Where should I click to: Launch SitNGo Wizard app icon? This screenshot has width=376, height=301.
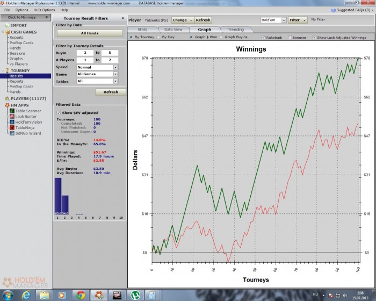[x=12, y=133]
